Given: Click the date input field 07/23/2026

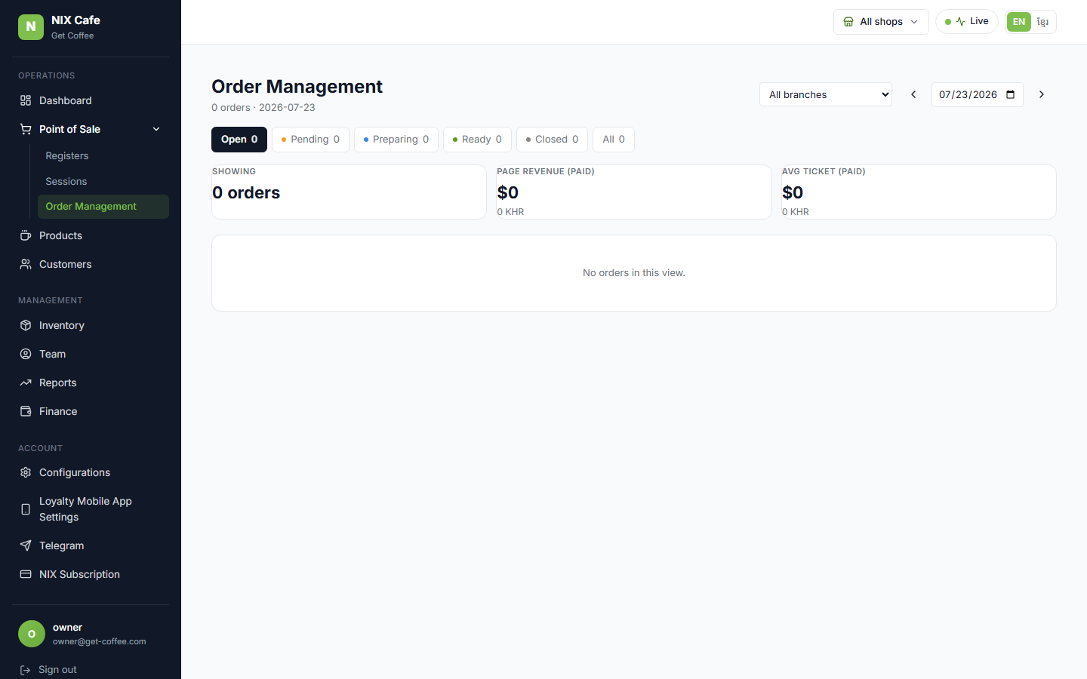Looking at the screenshot, I should pyautogui.click(x=978, y=94).
